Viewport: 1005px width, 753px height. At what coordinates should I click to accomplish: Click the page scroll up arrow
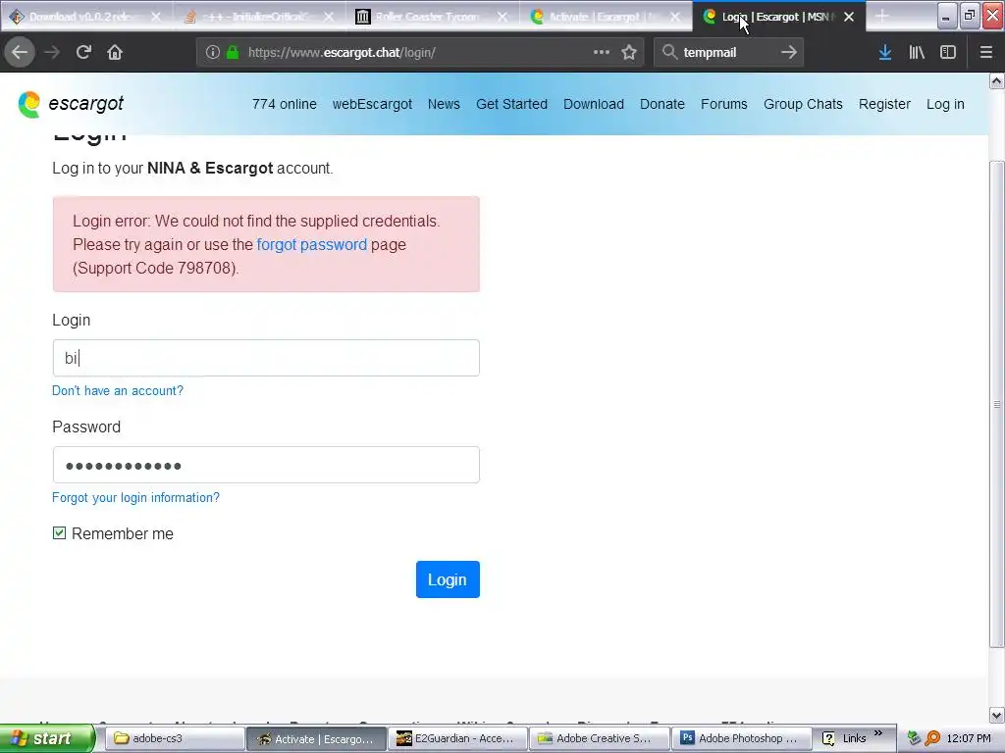click(x=997, y=80)
